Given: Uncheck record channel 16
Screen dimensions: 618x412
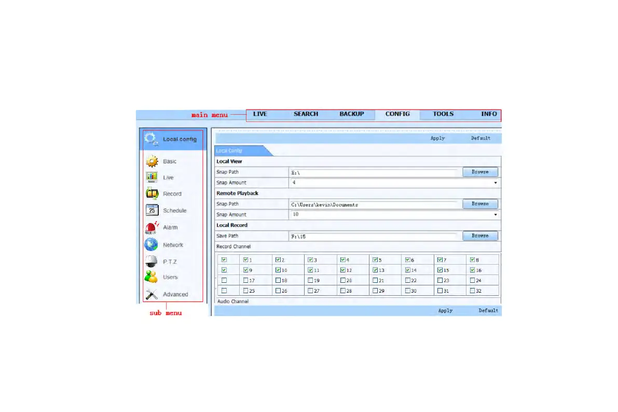Looking at the screenshot, I should (x=472, y=270).
